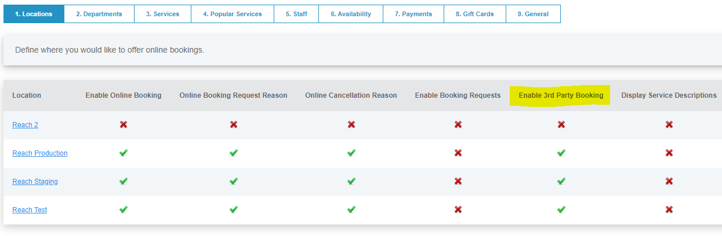Click Reach 2 Enable Online Booking cross icon
The image size is (722, 236).
pos(124,124)
